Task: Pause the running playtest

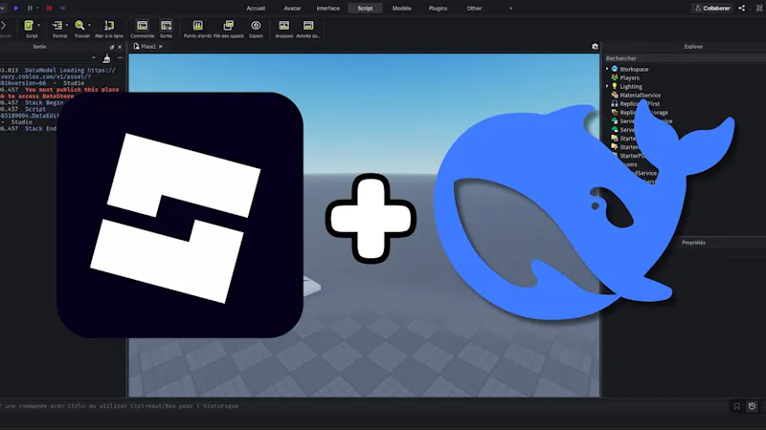Action: [x=30, y=8]
